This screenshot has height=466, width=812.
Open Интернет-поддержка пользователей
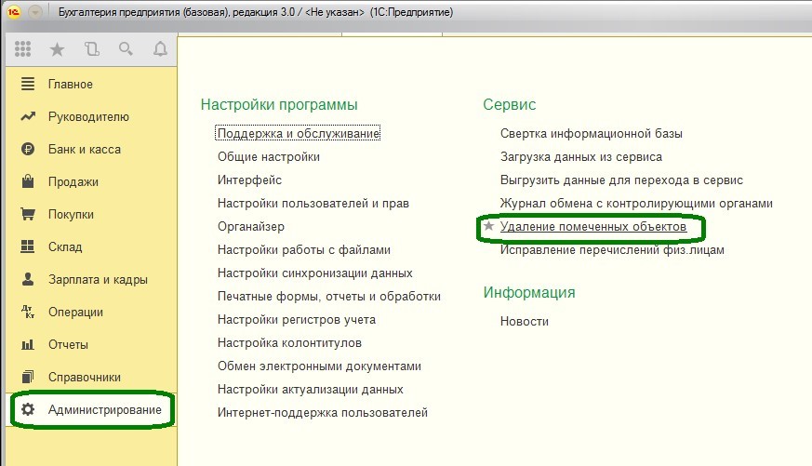[323, 413]
